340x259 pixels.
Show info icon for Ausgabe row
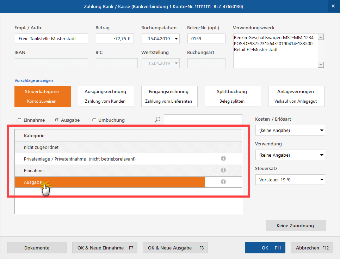tap(223, 182)
